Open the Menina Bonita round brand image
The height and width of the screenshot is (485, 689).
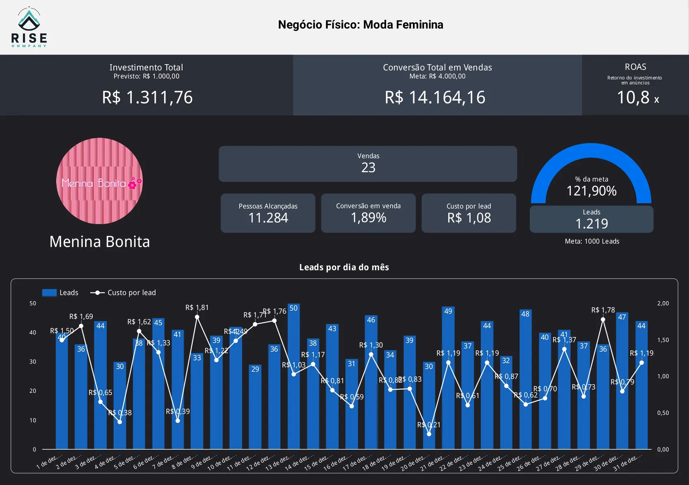pos(99,181)
